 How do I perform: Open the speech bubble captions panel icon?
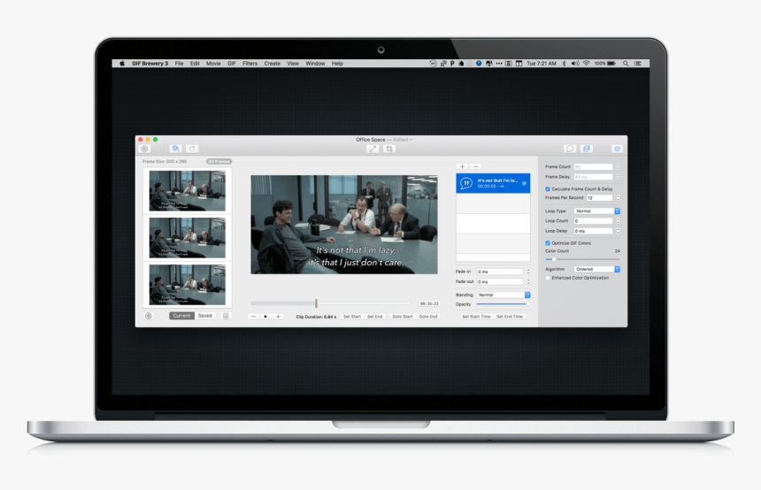click(x=570, y=149)
